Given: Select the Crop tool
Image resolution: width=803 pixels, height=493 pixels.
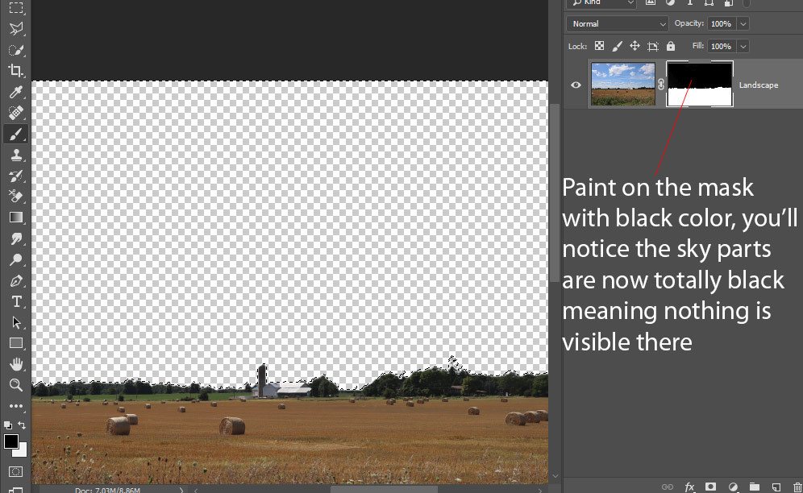Looking at the screenshot, I should 15,71.
